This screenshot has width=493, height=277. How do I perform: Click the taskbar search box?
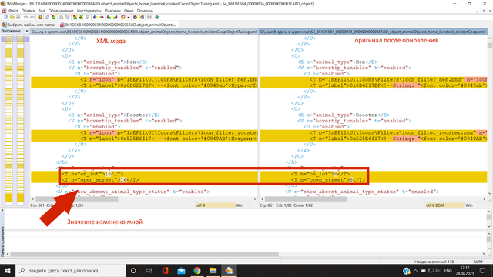[x=70, y=270]
